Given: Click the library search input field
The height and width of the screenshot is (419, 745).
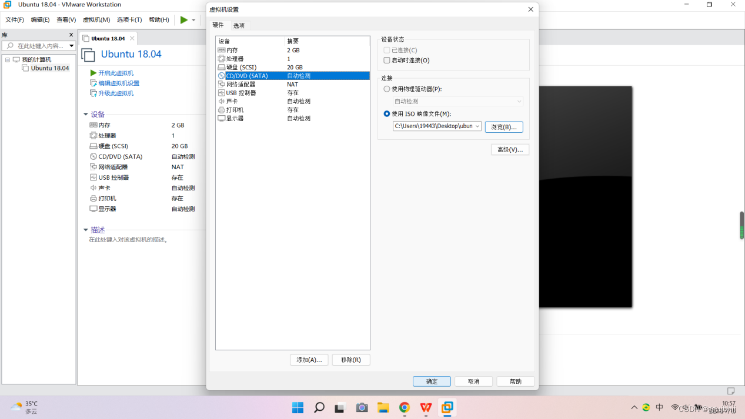Looking at the screenshot, I should coord(39,46).
